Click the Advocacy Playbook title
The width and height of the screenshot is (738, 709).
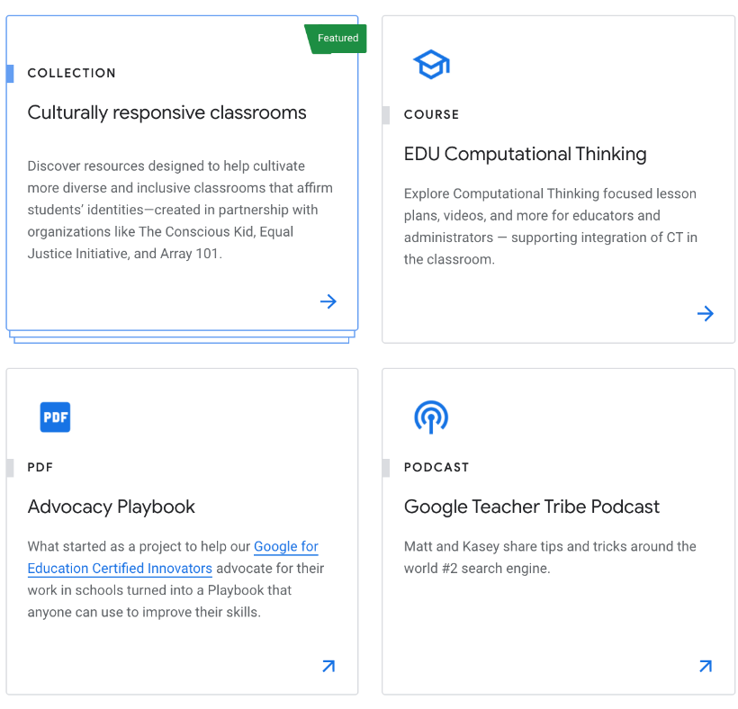(x=111, y=507)
